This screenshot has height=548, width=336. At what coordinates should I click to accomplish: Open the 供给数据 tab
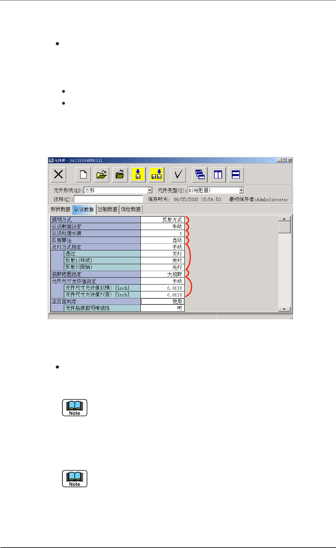131,209
